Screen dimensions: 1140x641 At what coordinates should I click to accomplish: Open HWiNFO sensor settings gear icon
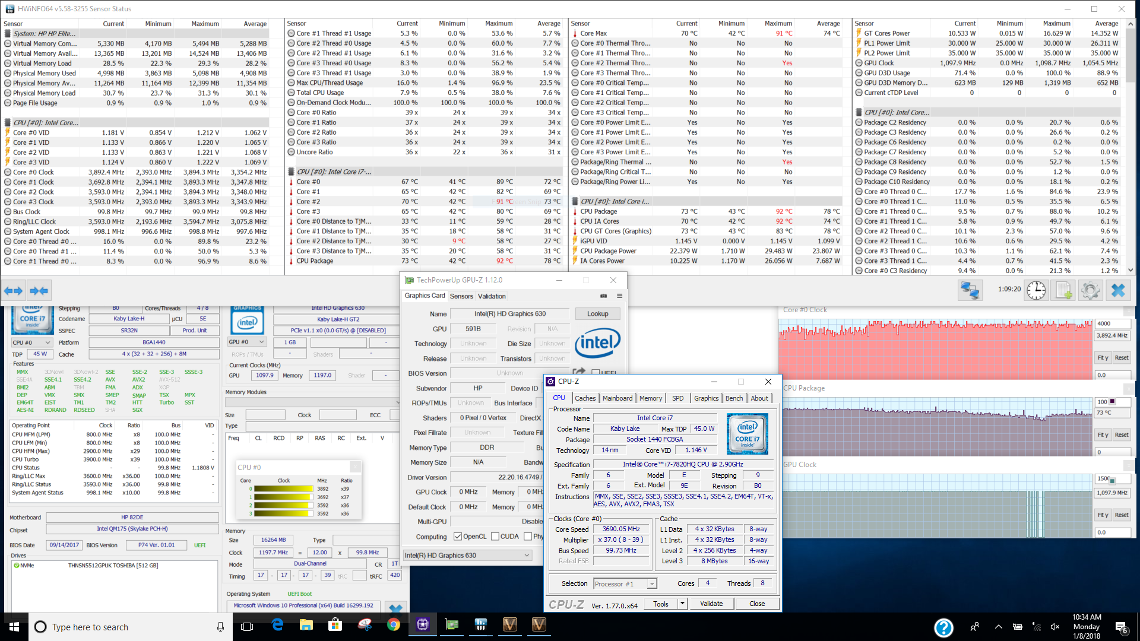point(1090,290)
